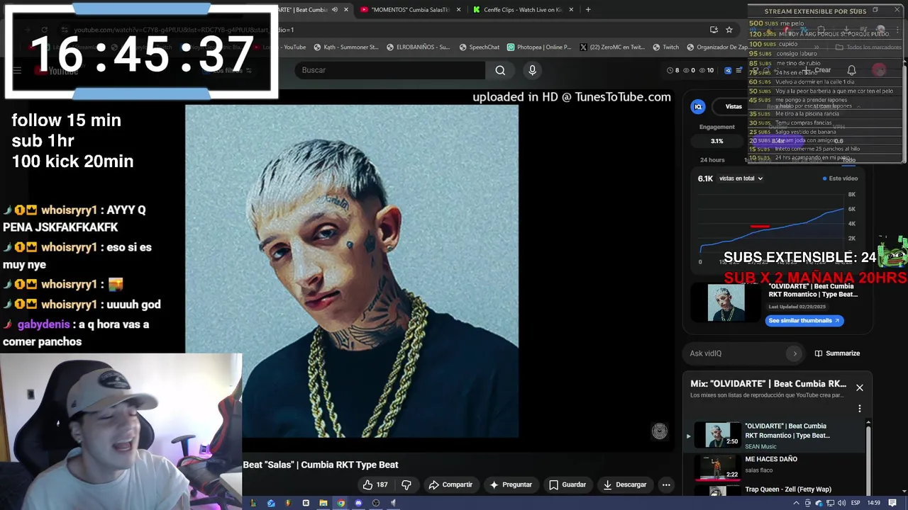Click the Este vídeo chart legend

840,178
